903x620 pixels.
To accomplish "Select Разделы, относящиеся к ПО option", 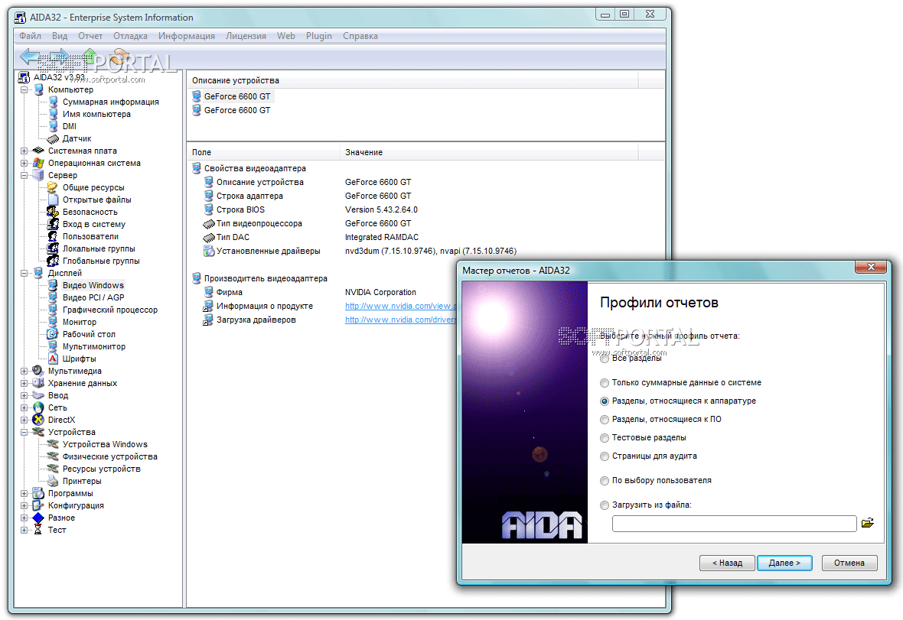I will [x=604, y=419].
